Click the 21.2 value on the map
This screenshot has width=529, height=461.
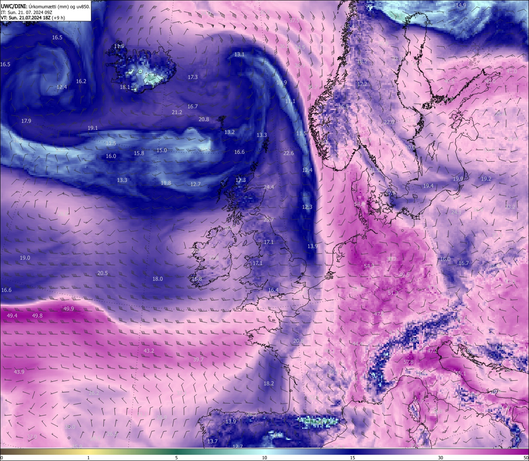click(x=177, y=112)
